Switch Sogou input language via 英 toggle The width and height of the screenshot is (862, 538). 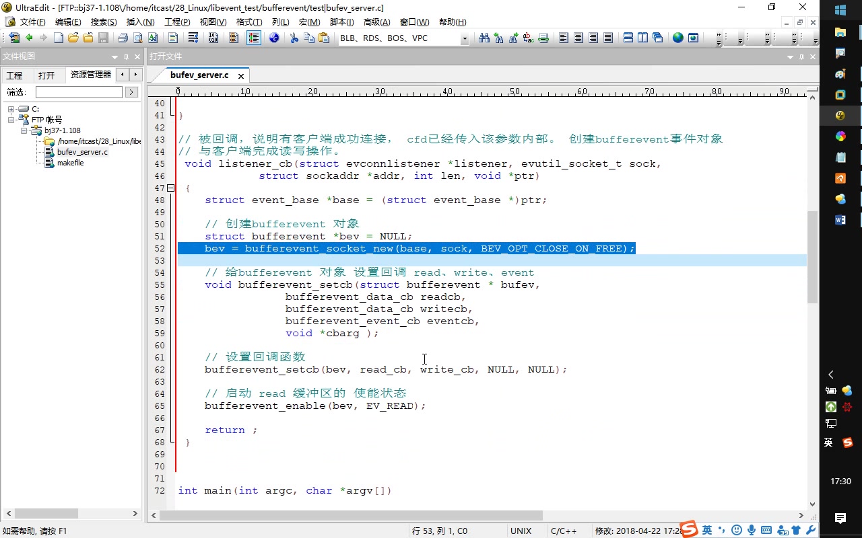(707, 531)
